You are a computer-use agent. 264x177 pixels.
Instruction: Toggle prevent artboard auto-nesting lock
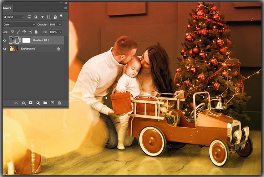click(30, 32)
